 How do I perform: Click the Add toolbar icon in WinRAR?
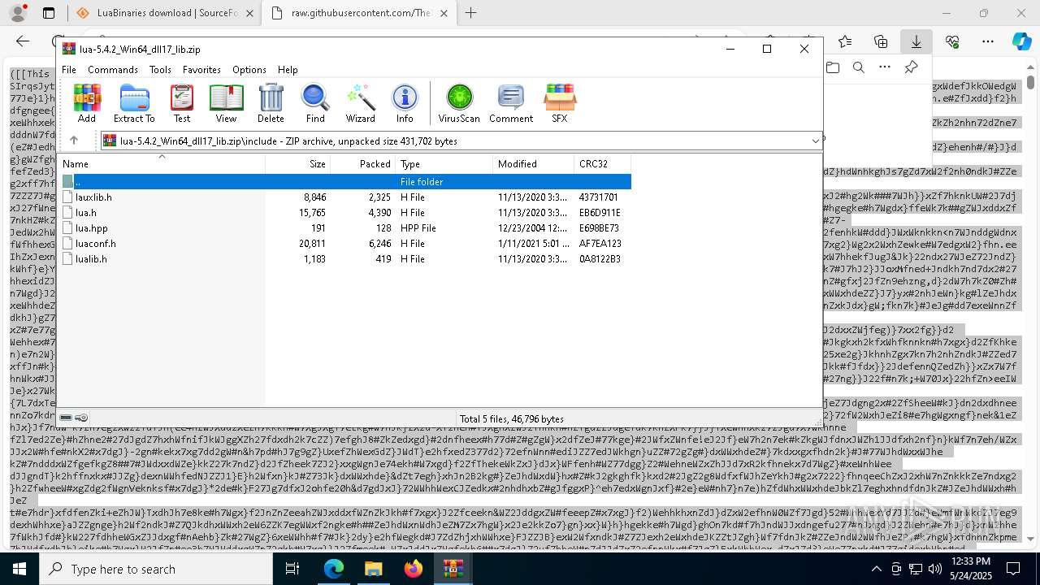point(87,103)
